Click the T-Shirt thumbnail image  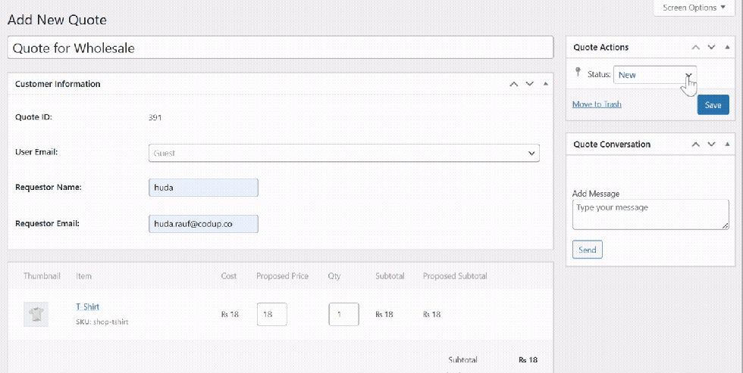(x=36, y=315)
